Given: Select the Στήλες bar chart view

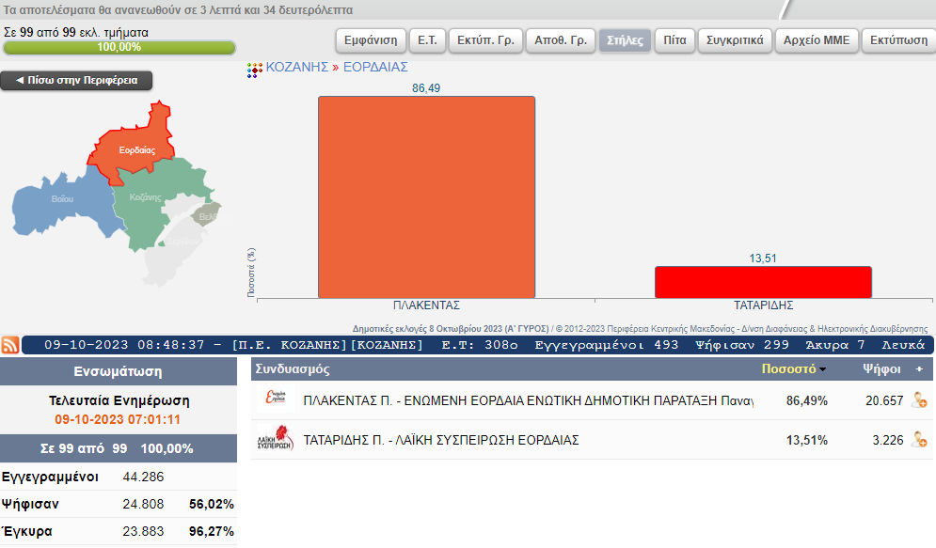Looking at the screenshot, I should 625,40.
